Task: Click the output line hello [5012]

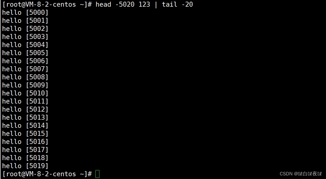Action: pos(25,109)
